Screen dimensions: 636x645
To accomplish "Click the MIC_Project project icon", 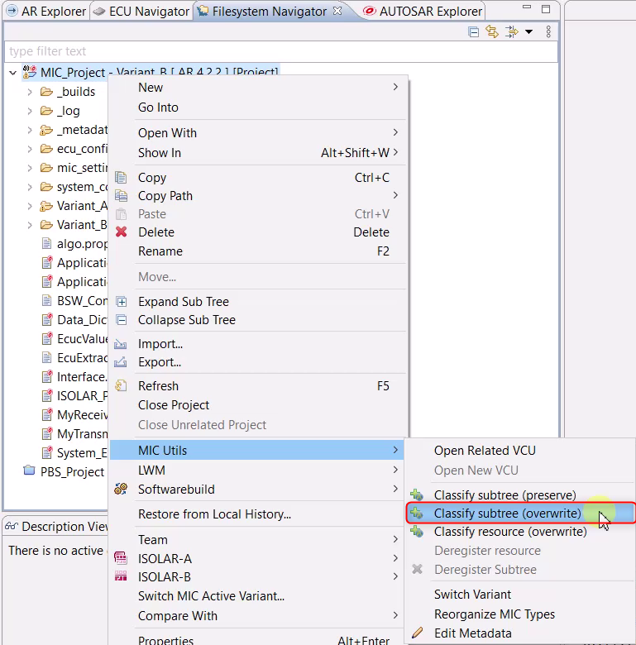I will [29, 72].
